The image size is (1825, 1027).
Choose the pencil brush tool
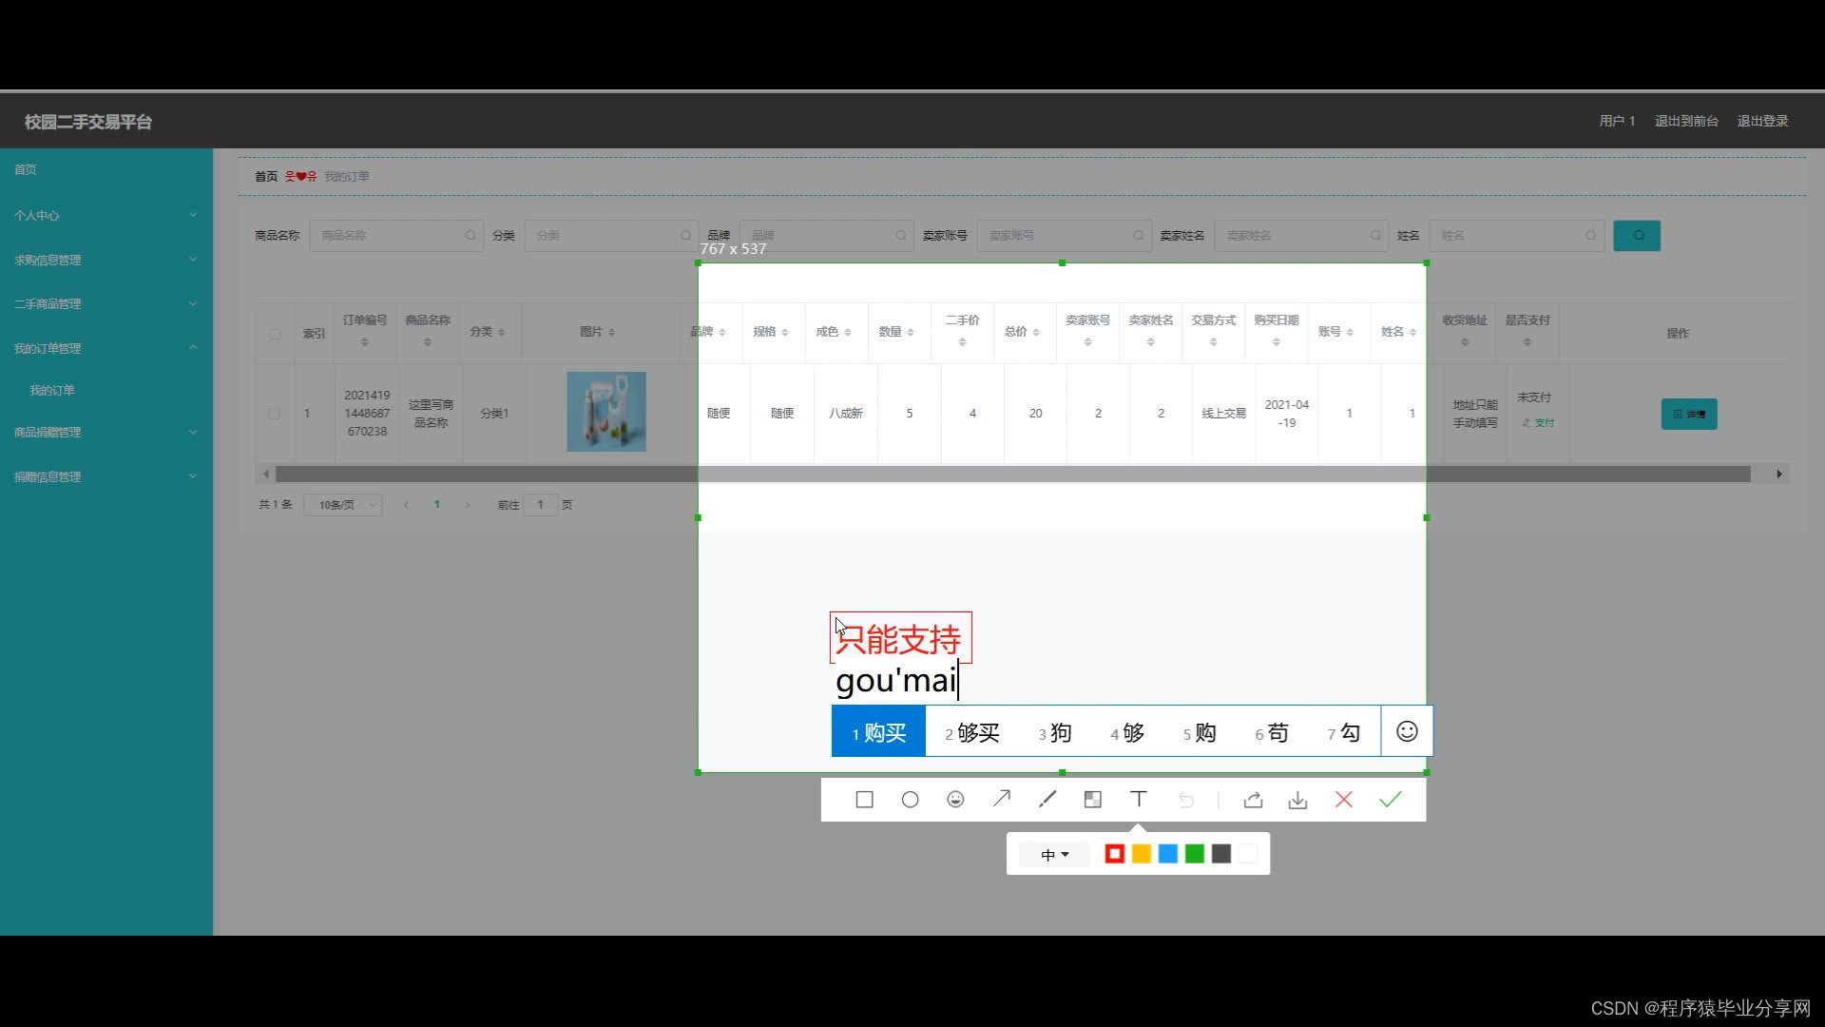tap(1047, 800)
